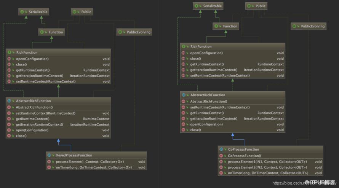The height and width of the screenshot is (188, 339).
Task: Click RichFunction setRuntimeContext(RuntimeContext) method icon in right diagram
Action: tap(183, 75)
